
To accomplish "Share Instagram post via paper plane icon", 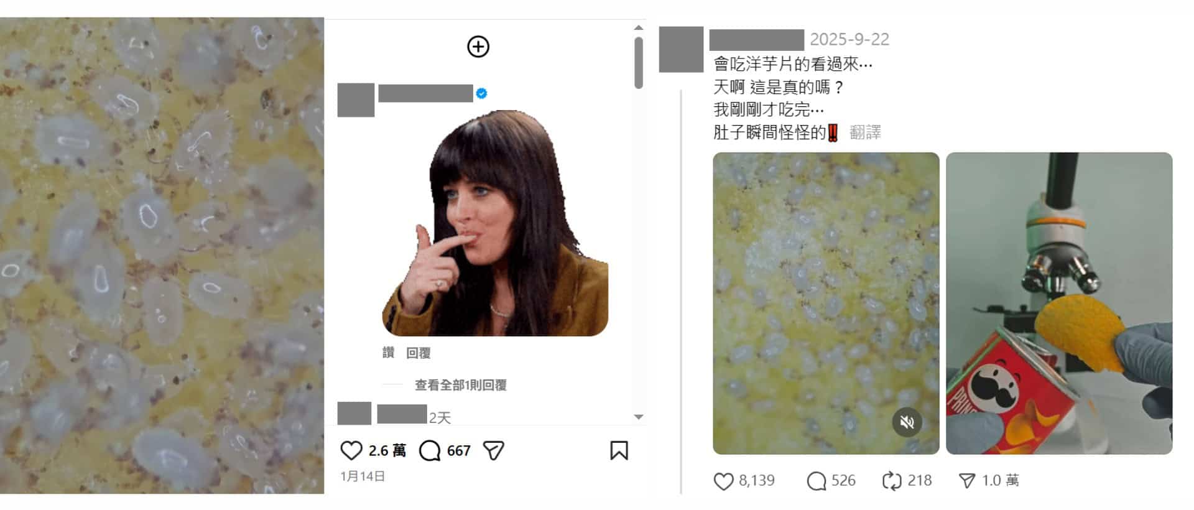I will click(494, 450).
